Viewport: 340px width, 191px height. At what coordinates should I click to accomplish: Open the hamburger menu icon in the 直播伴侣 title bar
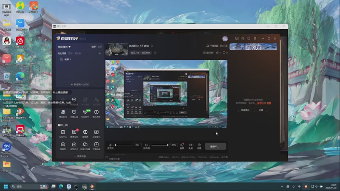click(255, 39)
